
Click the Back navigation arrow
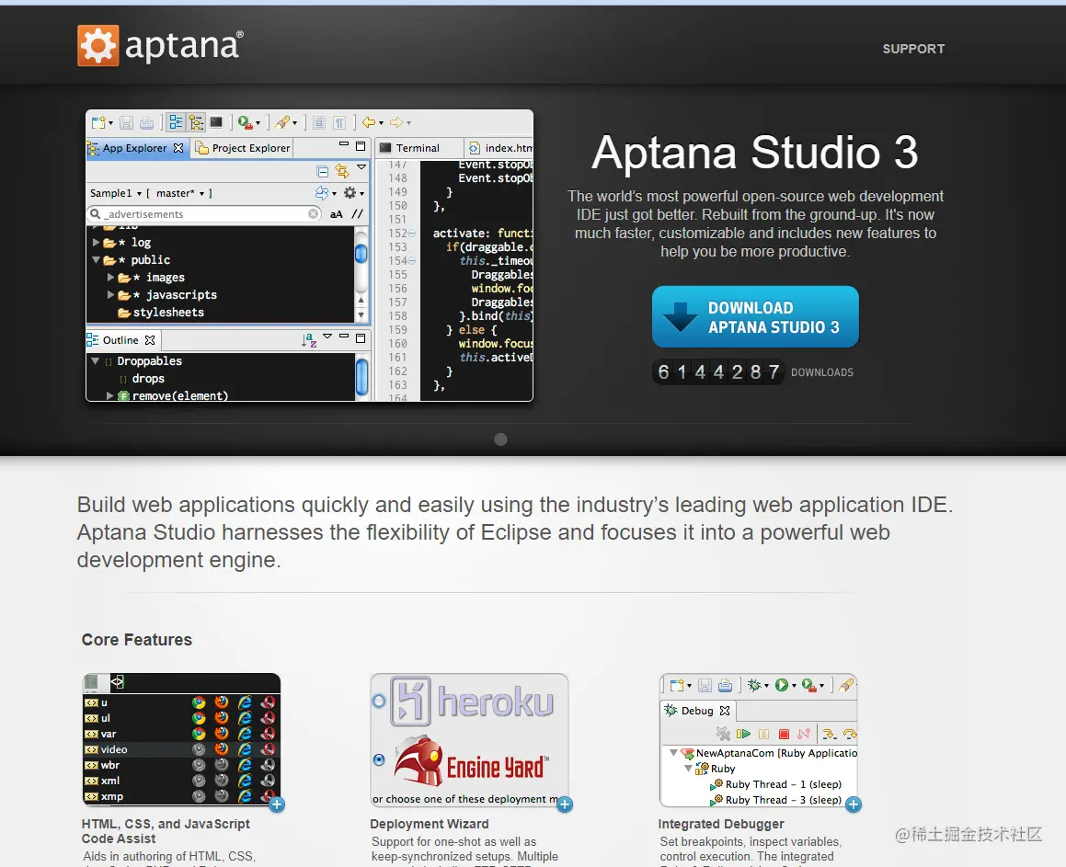pyautogui.click(x=369, y=122)
